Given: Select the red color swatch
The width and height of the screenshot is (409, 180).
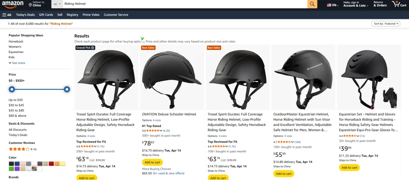Looking at the screenshot, I should [51, 164].
